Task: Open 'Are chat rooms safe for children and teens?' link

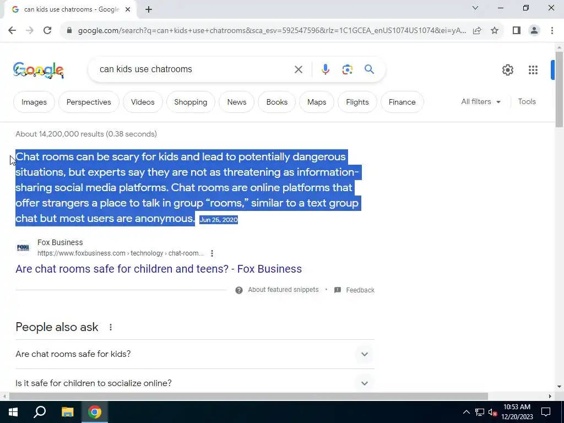Action: click(x=159, y=269)
